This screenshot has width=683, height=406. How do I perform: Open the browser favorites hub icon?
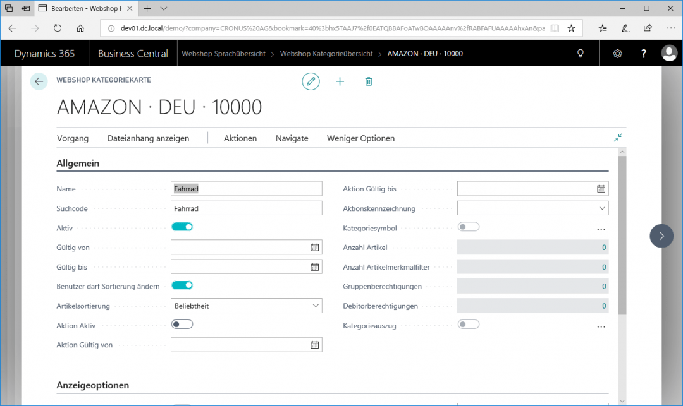pos(603,28)
